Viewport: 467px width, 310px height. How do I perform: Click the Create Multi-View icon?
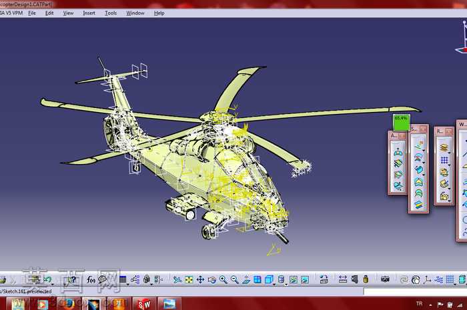point(258,279)
